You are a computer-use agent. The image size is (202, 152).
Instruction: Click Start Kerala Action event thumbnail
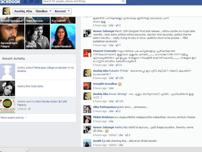point(7,105)
